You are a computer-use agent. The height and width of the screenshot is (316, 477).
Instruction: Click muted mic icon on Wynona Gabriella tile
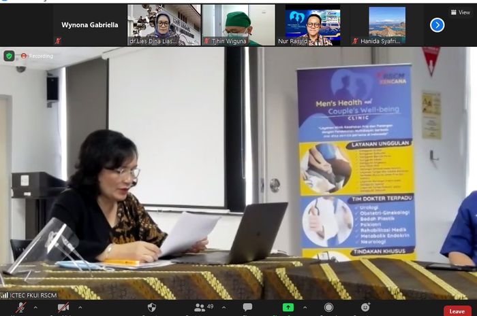(x=57, y=41)
